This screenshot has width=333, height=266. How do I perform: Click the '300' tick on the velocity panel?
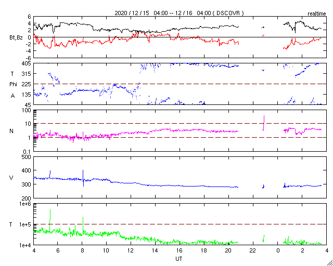(x=27, y=184)
